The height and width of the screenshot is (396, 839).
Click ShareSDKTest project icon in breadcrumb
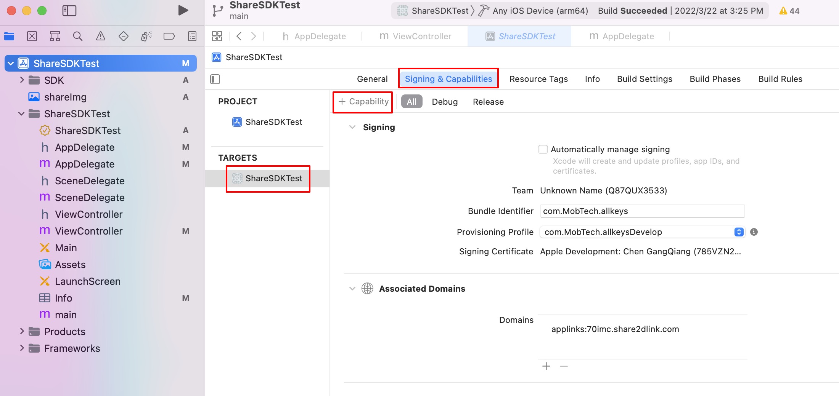tap(217, 57)
